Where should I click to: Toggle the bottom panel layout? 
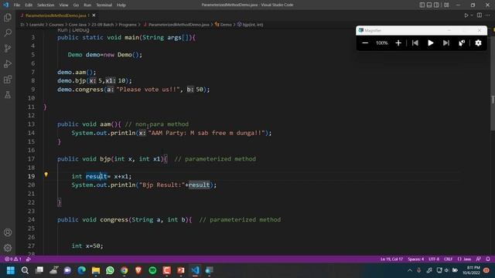429,5
